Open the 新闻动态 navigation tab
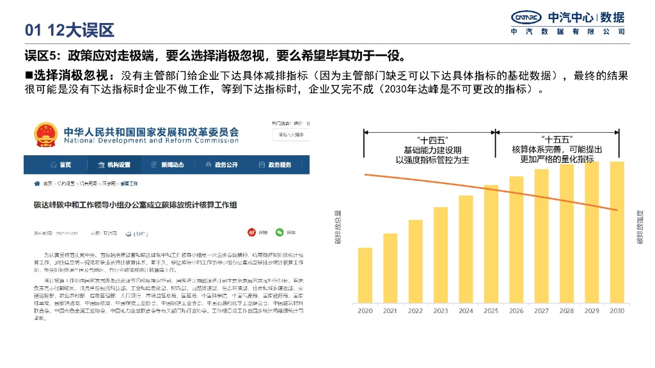 pos(173,164)
